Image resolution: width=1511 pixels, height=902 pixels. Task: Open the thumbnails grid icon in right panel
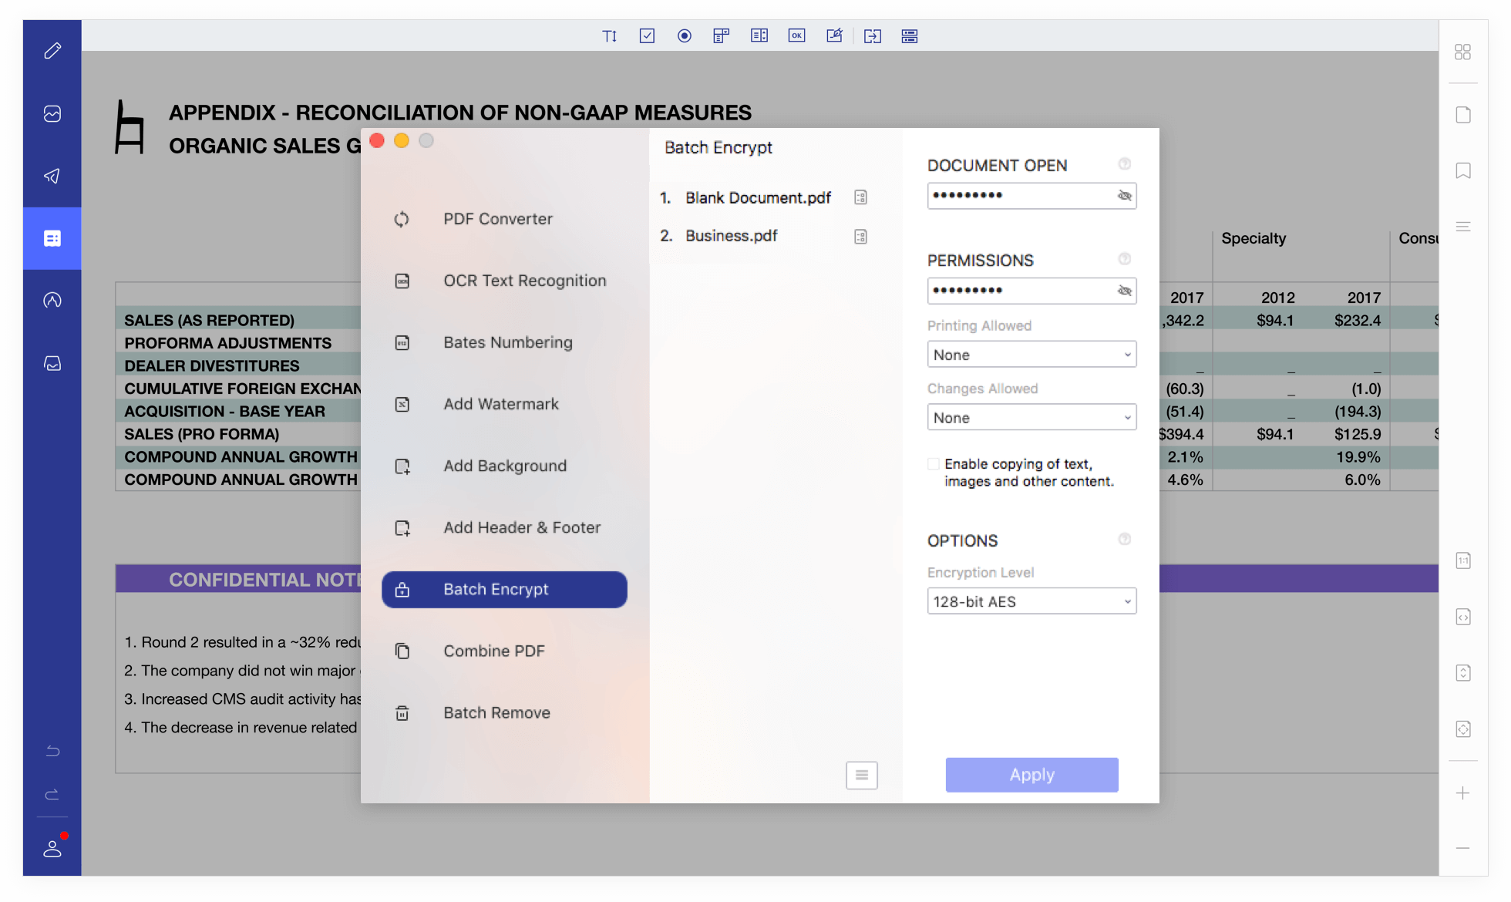(x=1462, y=52)
